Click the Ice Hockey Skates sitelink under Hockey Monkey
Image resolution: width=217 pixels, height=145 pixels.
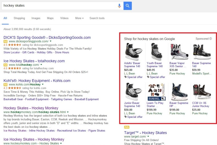tap(15, 131)
